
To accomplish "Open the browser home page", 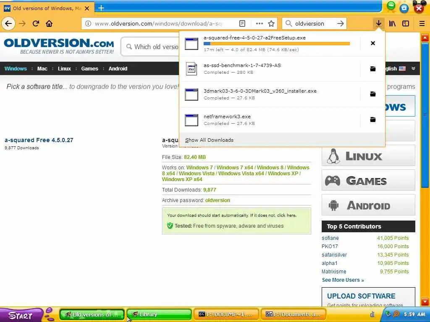I will [49, 23].
